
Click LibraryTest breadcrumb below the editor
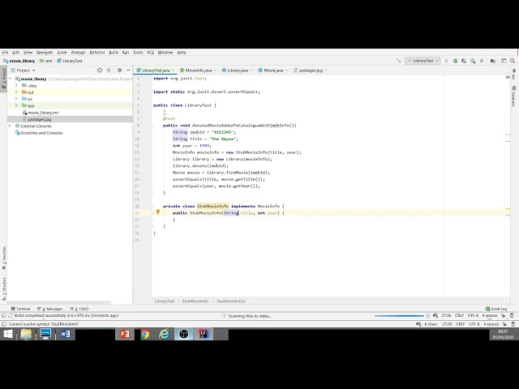pyautogui.click(x=164, y=301)
